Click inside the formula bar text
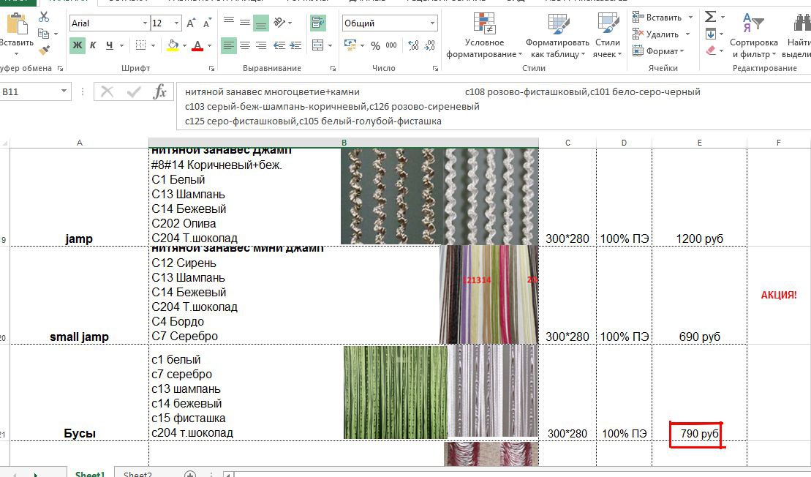Image resolution: width=811 pixels, height=477 pixels. (492, 106)
